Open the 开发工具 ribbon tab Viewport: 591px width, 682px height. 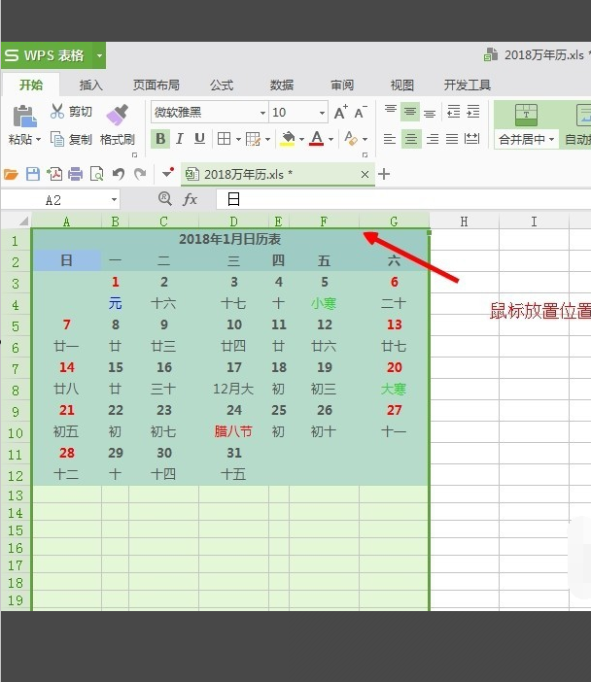(467, 85)
